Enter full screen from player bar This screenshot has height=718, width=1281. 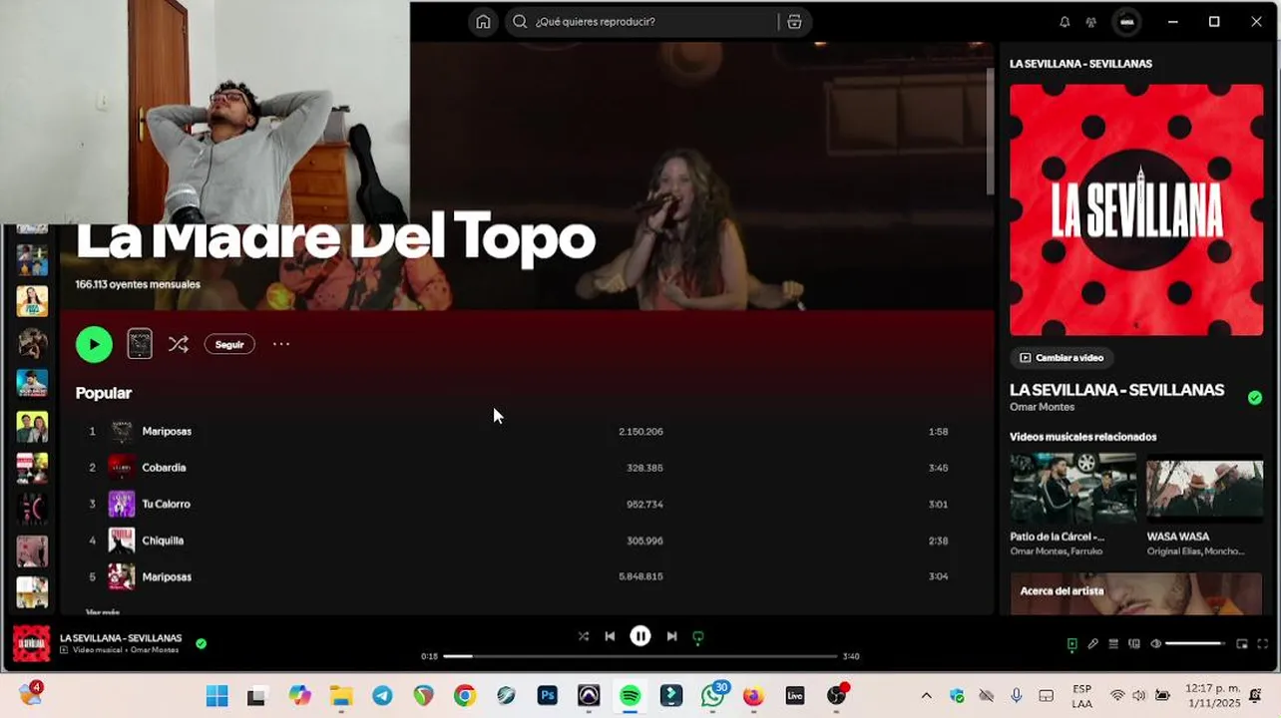click(x=1263, y=644)
